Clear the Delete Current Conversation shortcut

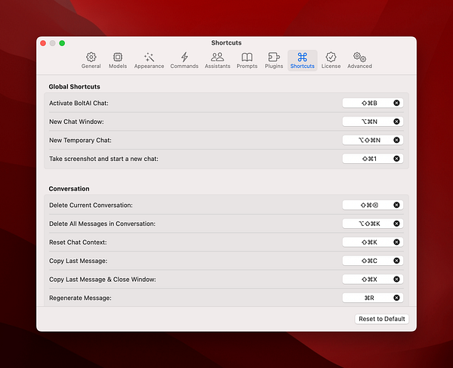point(396,205)
